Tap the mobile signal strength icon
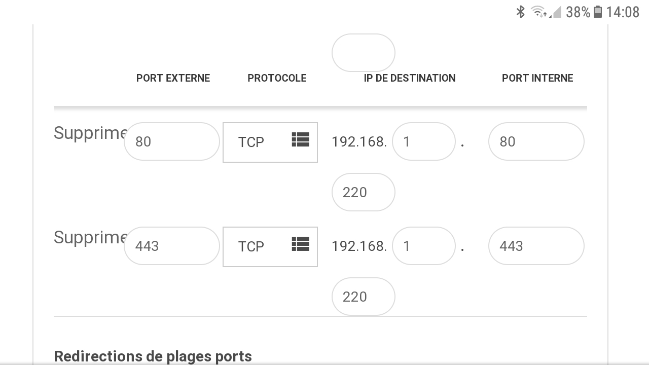This screenshot has width=649, height=365. [556, 12]
